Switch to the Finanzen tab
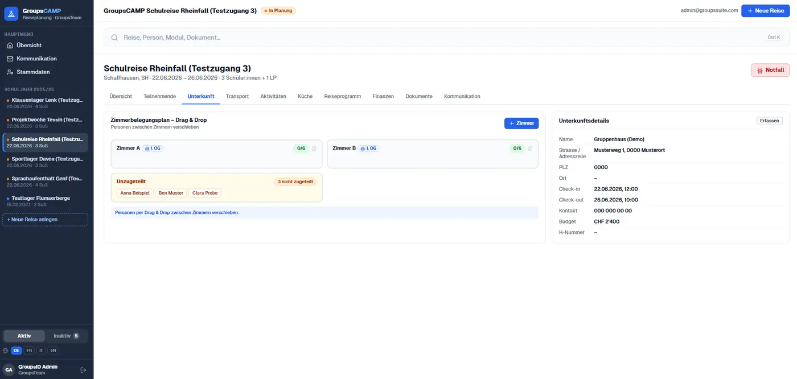This screenshot has height=379, width=797. tap(383, 96)
